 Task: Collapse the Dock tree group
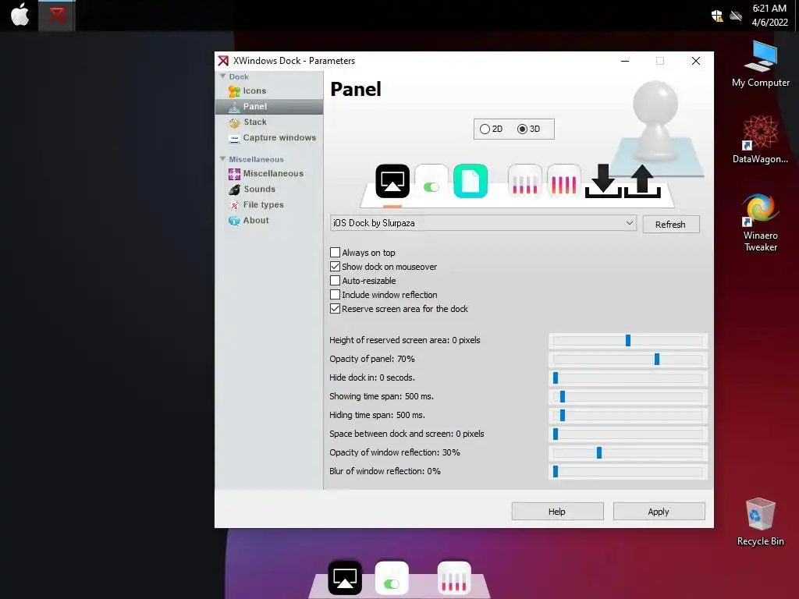click(222, 76)
